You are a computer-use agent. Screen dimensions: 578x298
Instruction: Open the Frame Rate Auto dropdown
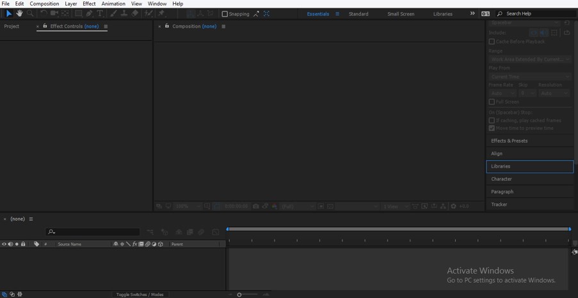pos(502,93)
